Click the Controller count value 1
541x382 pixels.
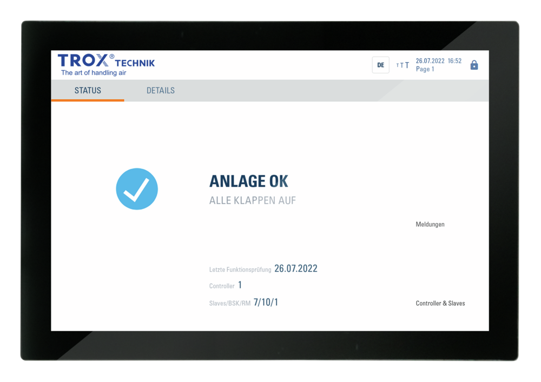240,285
